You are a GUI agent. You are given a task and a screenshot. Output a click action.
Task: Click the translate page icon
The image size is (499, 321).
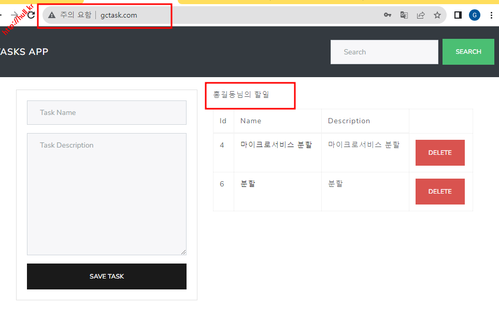(x=404, y=15)
